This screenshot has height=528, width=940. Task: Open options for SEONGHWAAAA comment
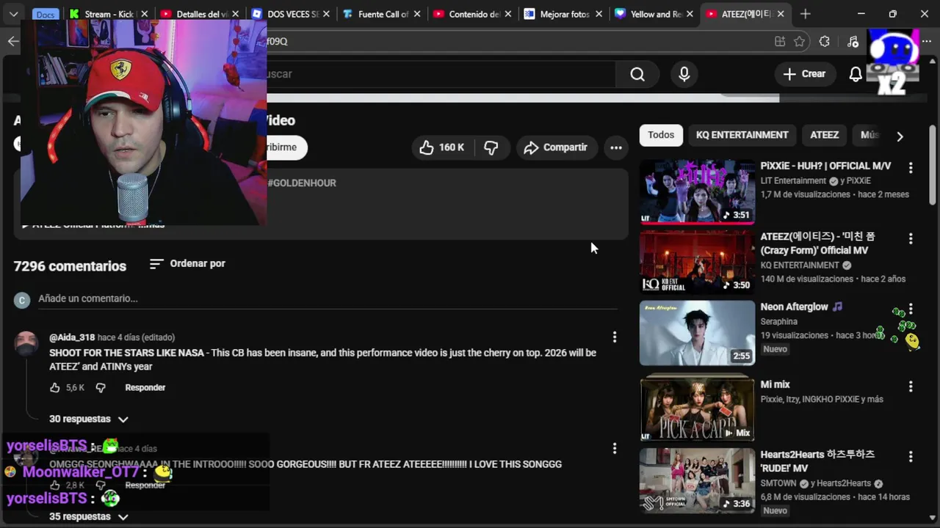[x=615, y=448]
